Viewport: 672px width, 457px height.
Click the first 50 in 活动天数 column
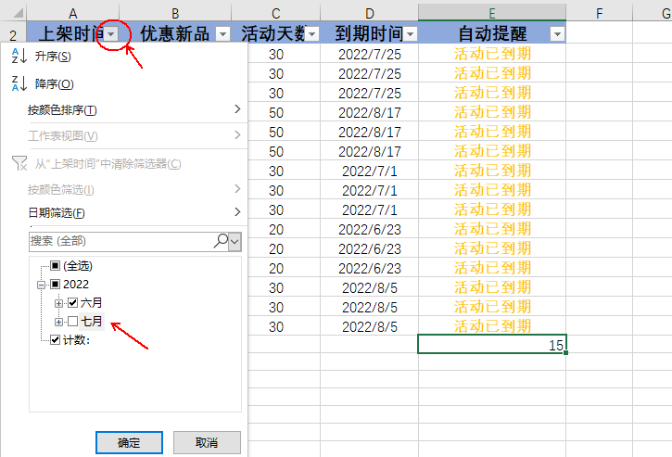(x=276, y=113)
